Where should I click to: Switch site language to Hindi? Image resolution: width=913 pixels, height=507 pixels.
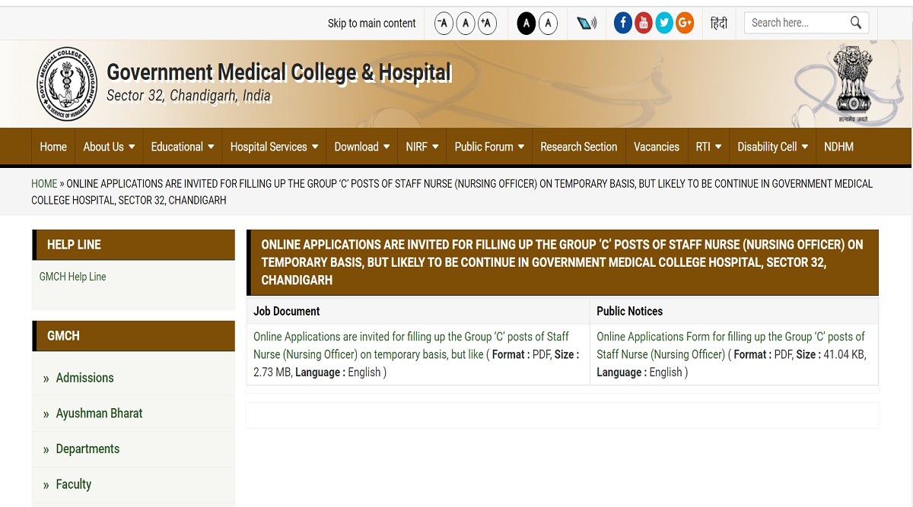pos(718,24)
